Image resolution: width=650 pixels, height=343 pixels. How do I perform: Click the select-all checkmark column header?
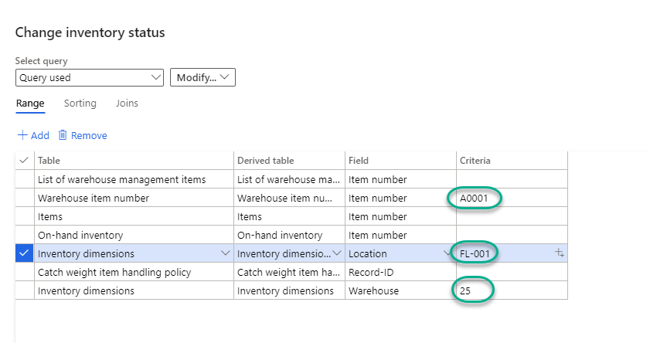pos(25,161)
